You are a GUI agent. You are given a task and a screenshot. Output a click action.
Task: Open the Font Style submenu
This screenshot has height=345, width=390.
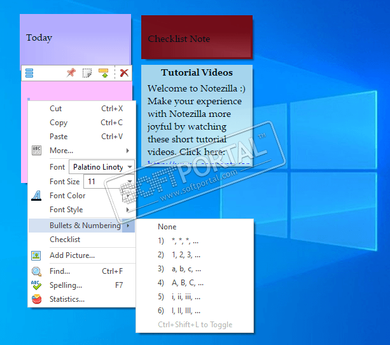click(82, 210)
